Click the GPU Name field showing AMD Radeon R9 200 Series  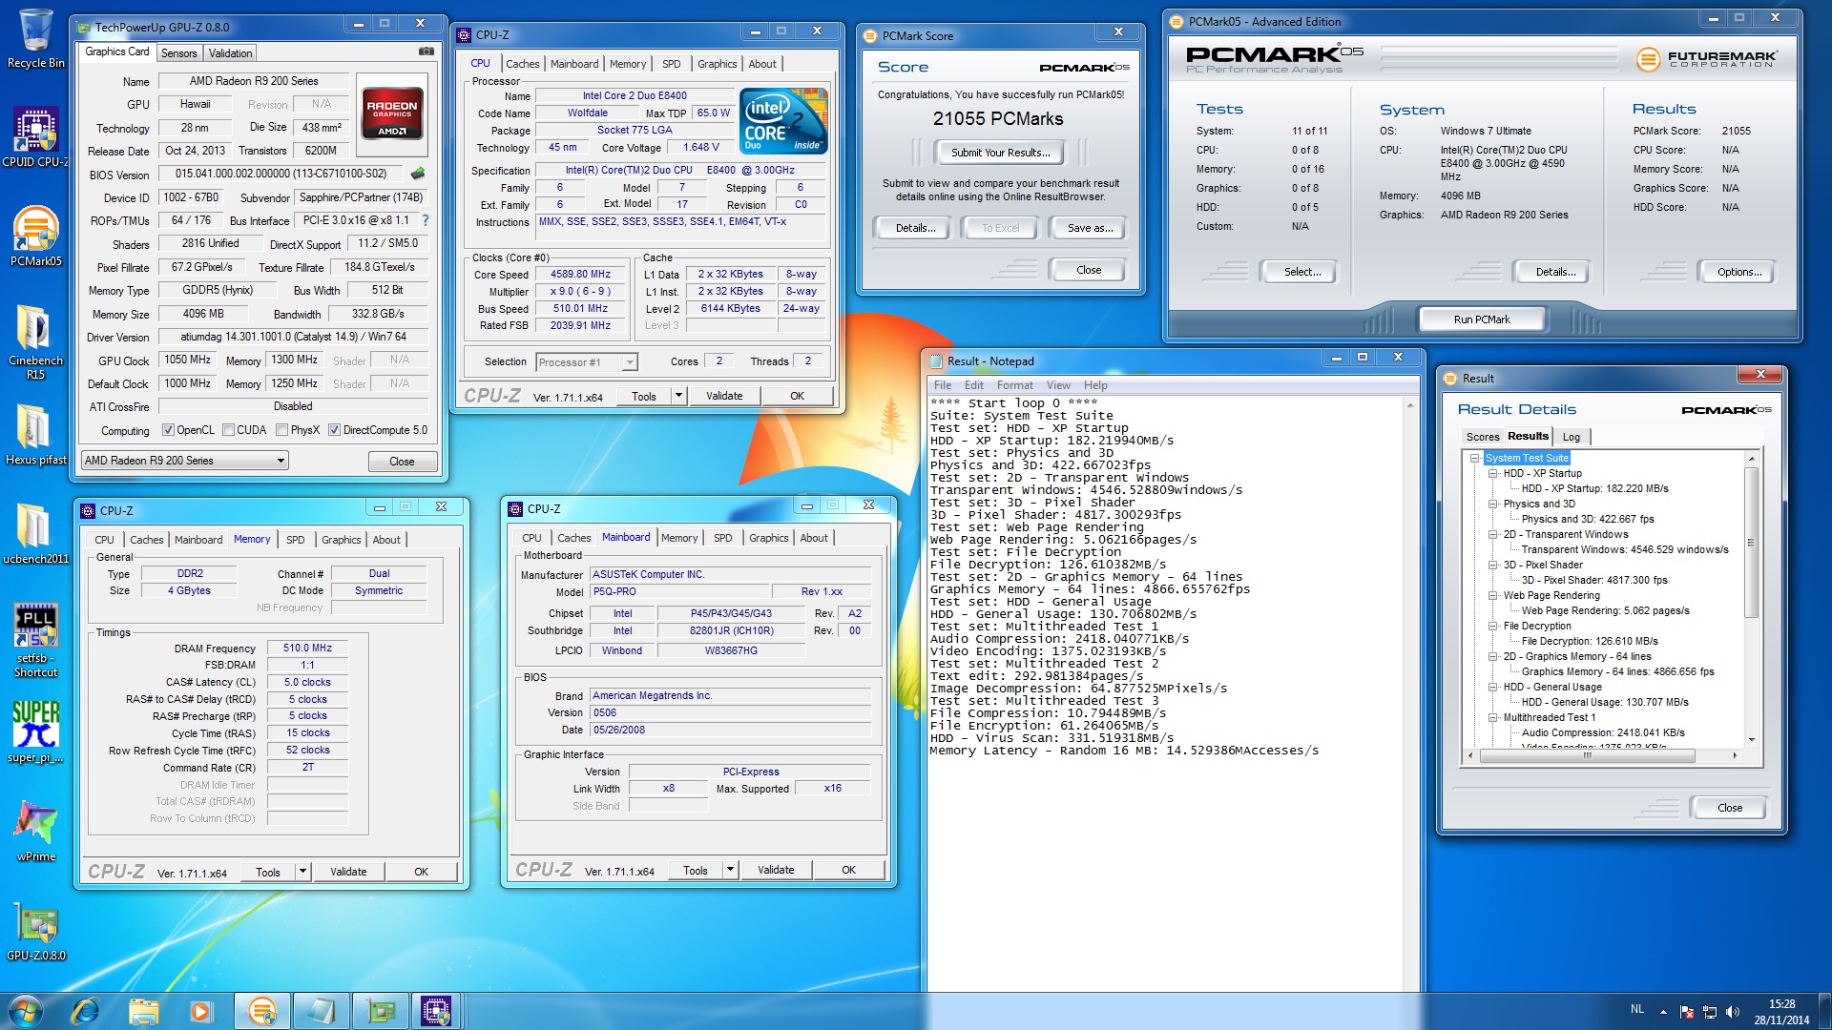pyautogui.click(x=253, y=81)
